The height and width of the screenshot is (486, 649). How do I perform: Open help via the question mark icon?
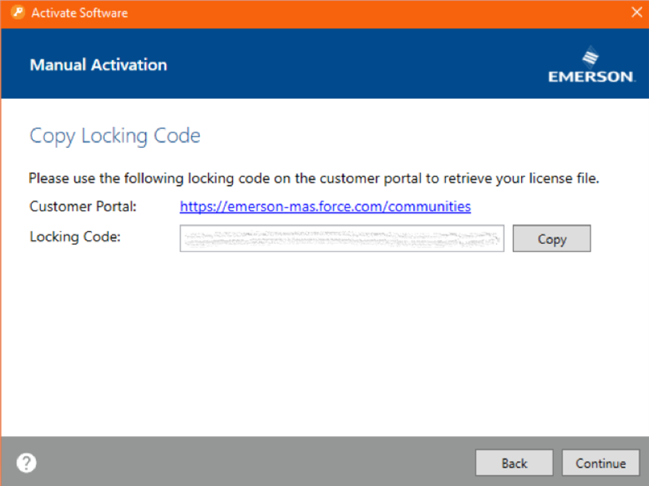(26, 462)
